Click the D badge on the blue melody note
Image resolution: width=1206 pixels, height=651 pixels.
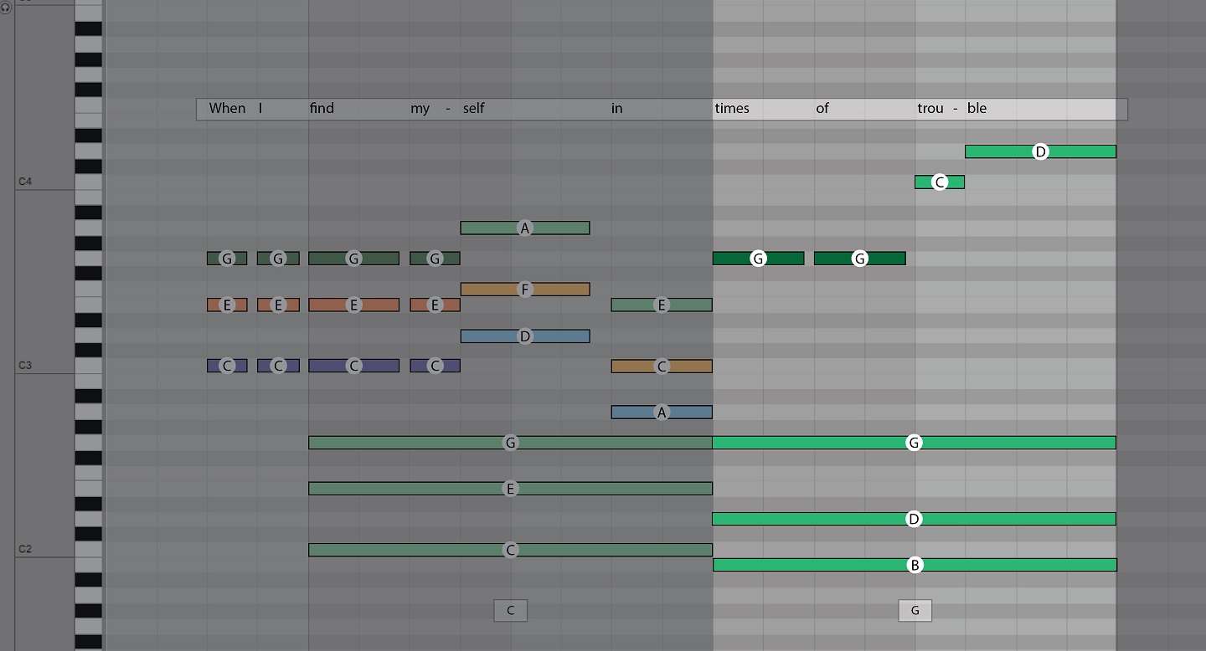[x=524, y=336]
